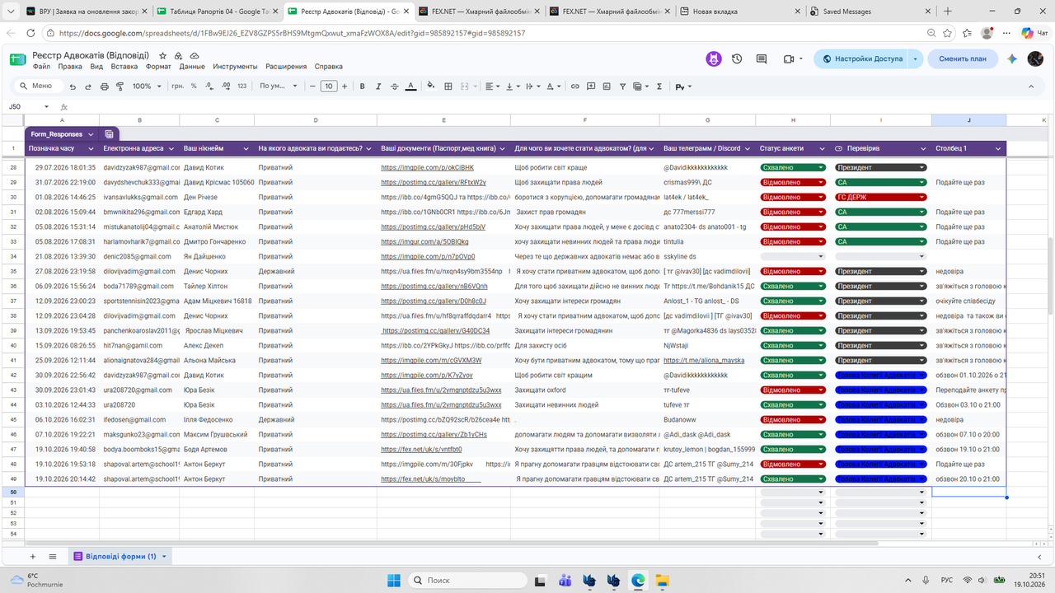
Task: Open filter arrow on Статус анкети column
Action: [825, 148]
